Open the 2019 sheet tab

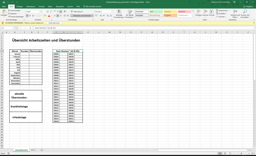coord(33,150)
